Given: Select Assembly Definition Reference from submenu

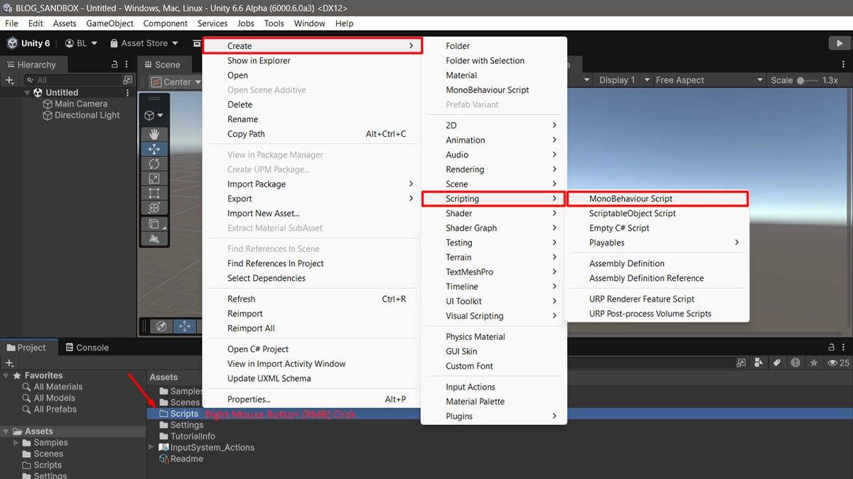Looking at the screenshot, I should pos(658,278).
